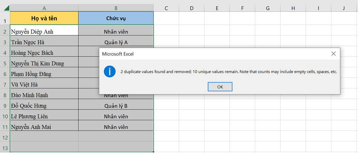
Task: Select cell 'Phạm Hồng Đăng'
Action: point(44,72)
